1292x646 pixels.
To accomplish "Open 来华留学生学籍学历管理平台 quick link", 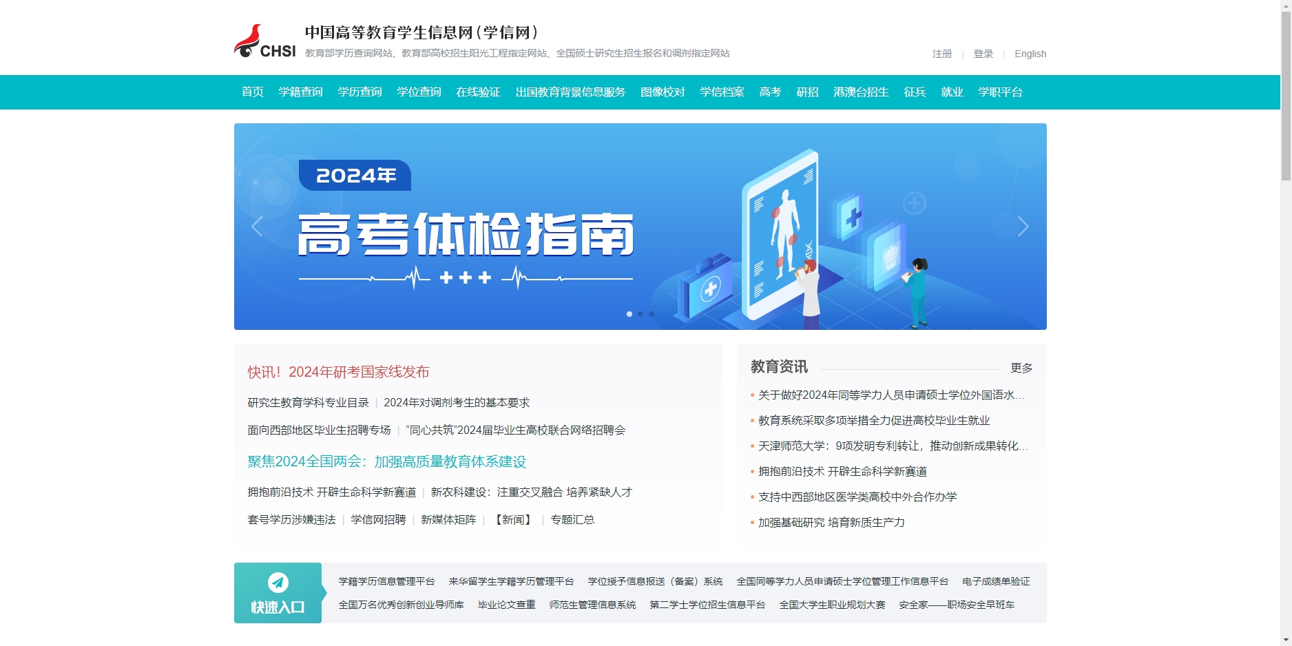I will click(511, 581).
